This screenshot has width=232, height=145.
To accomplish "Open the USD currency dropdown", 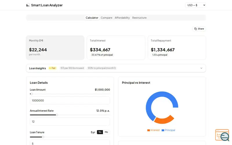I will (x=195, y=5).
